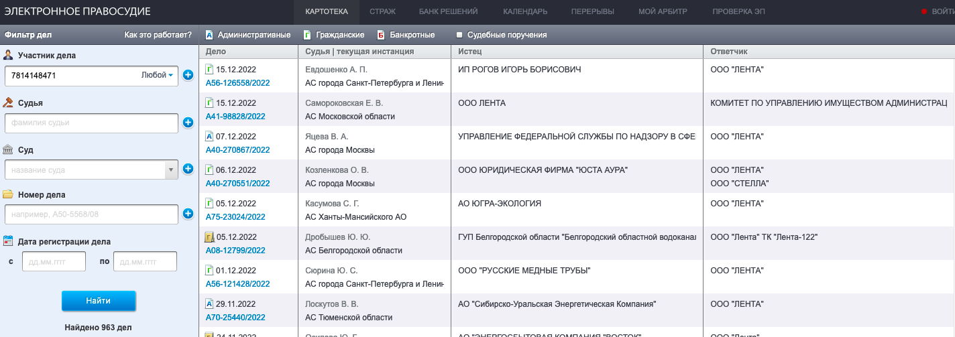Click case type icon for A08-12799/2022
Image resolution: width=955 pixels, height=337 pixels.
[x=209, y=237]
